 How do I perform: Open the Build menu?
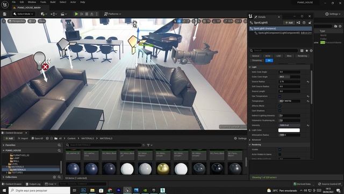53,2
